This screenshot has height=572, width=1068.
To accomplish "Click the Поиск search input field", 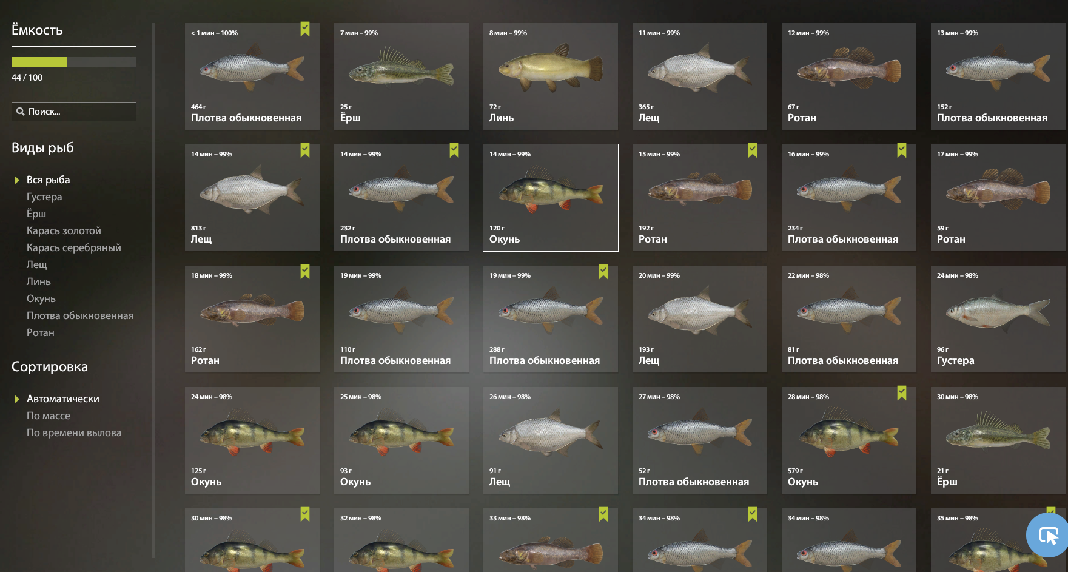I will click(74, 112).
